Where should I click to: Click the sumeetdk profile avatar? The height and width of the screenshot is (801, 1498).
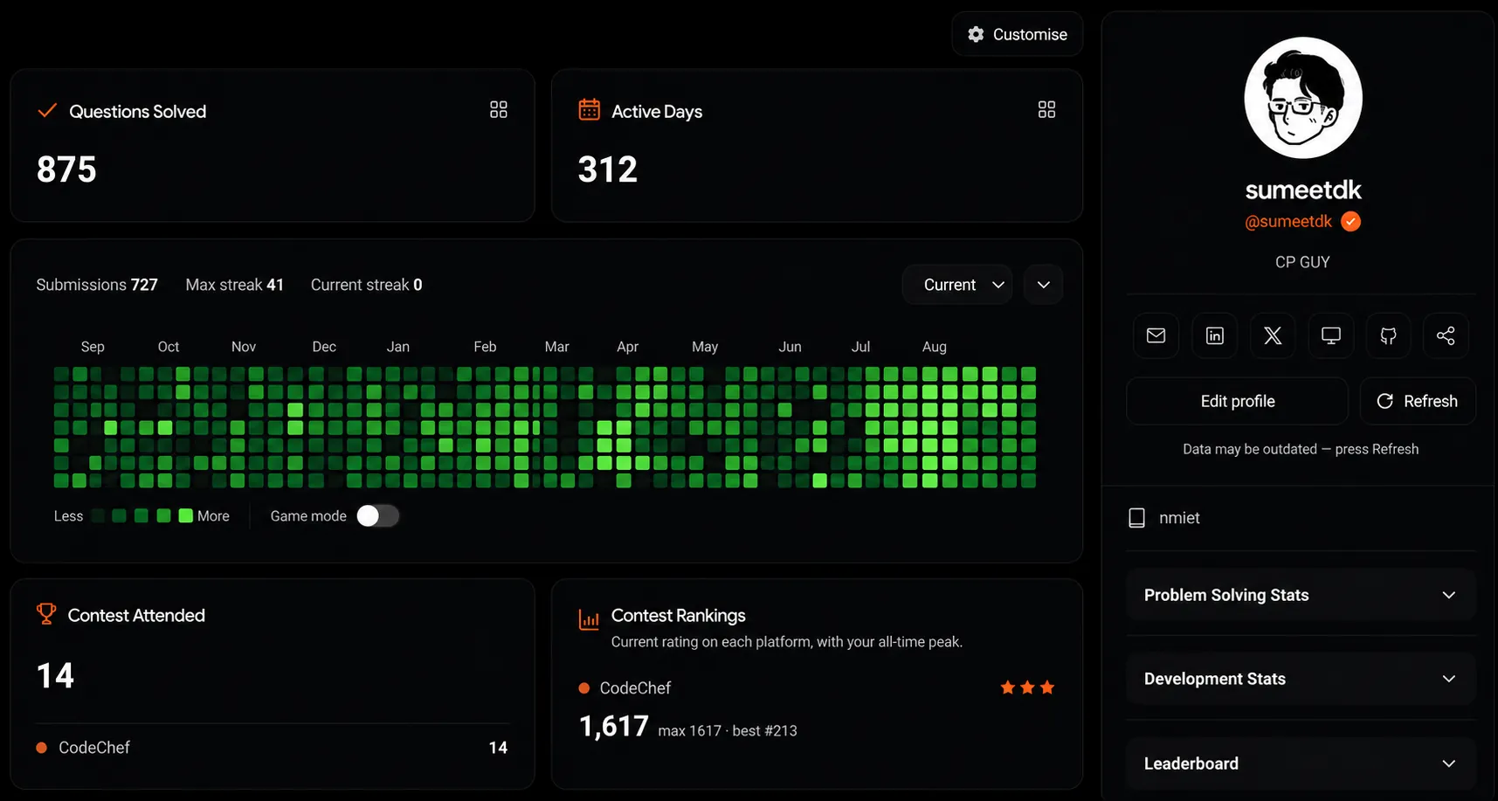point(1303,98)
